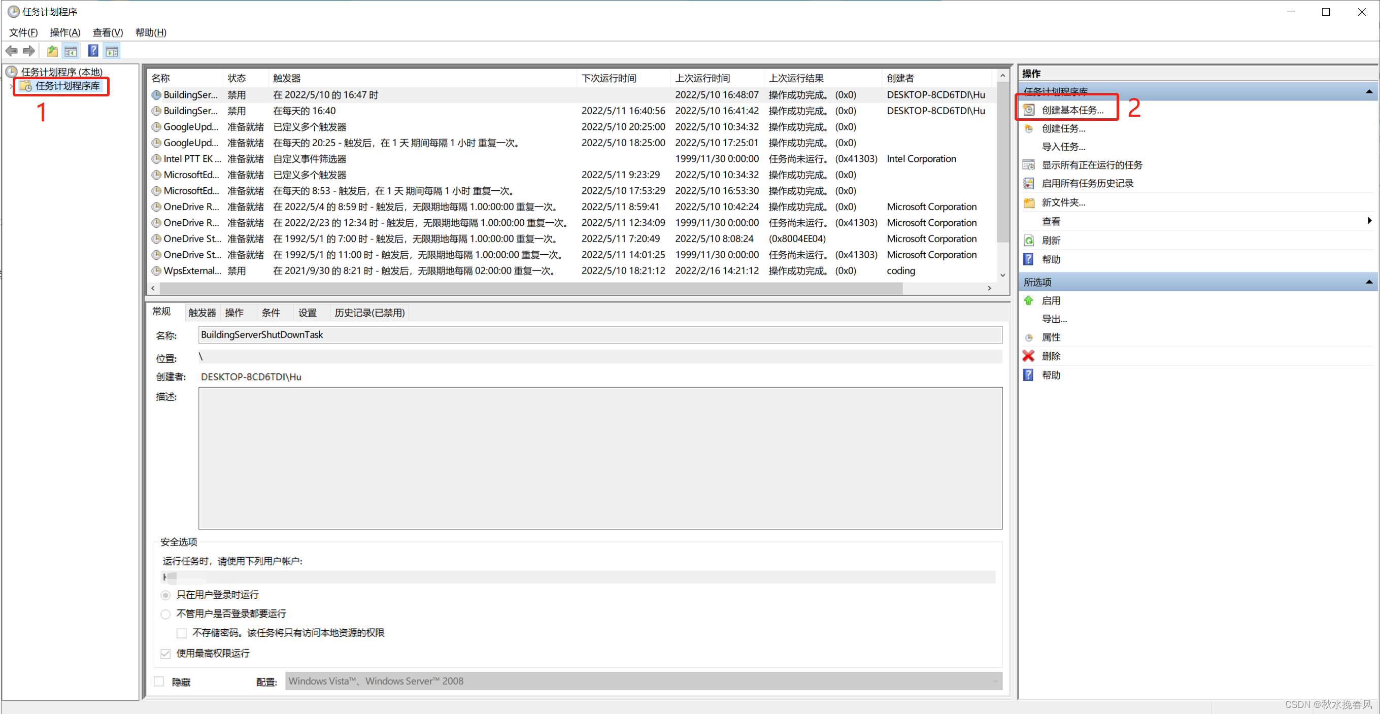This screenshot has width=1380, height=714.
Task: Switch to the 触发器 tab
Action: (x=203, y=313)
